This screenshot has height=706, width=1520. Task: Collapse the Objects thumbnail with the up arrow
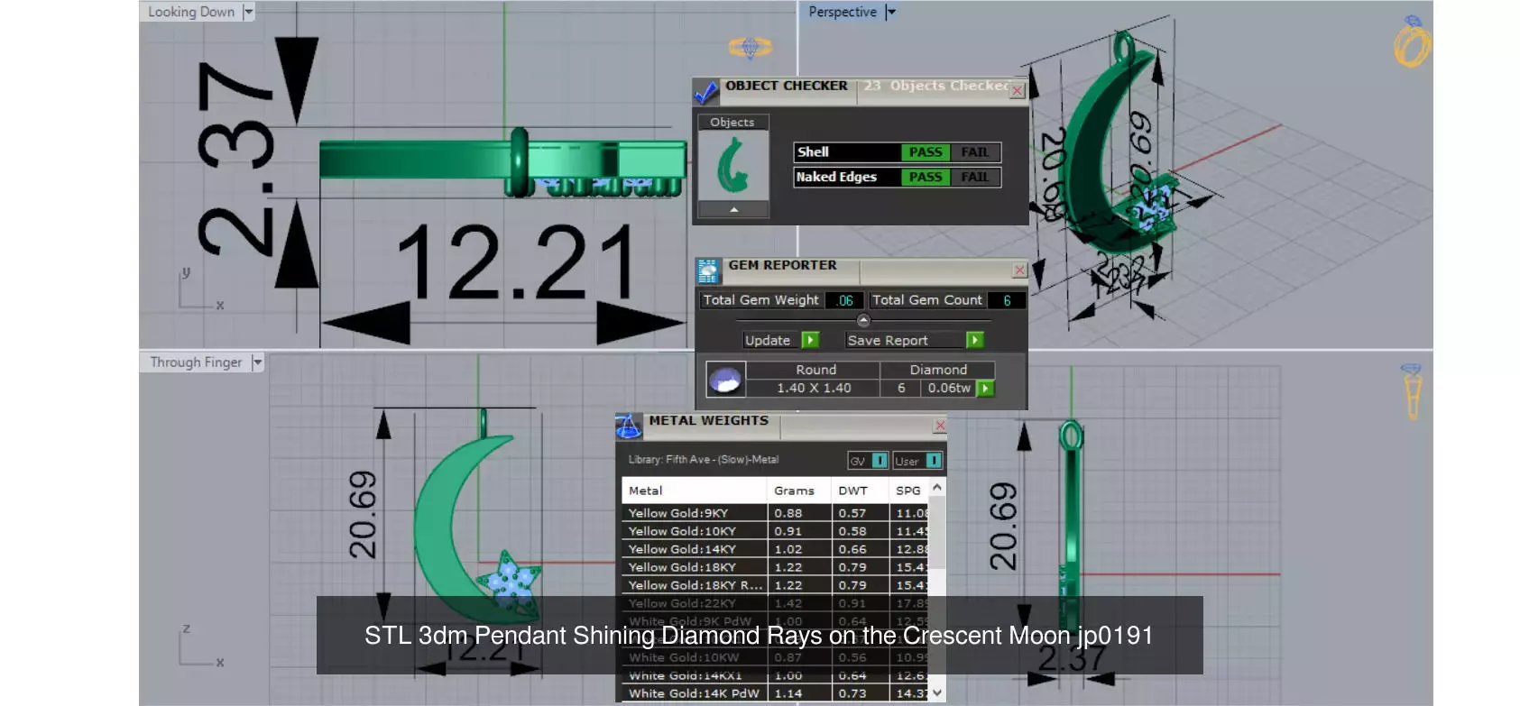coord(733,209)
